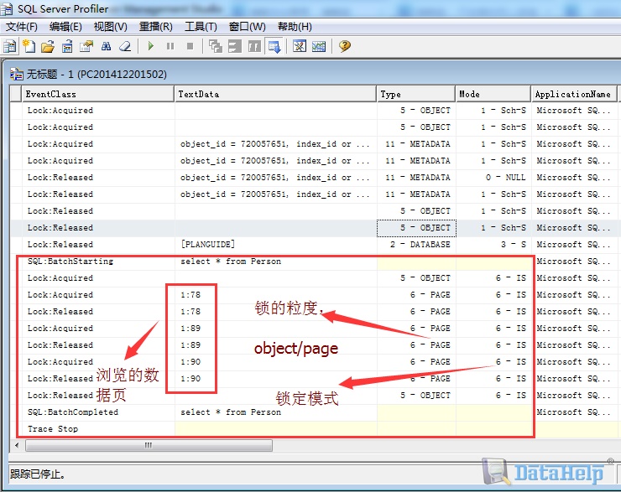Click the Pause trace icon
This screenshot has height=492, width=621.
(x=170, y=46)
